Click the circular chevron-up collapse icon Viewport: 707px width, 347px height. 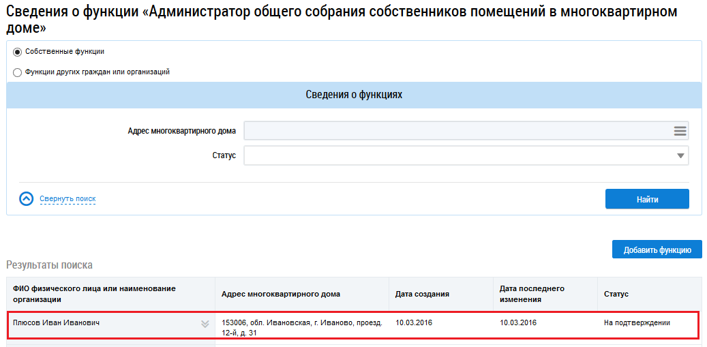tap(27, 199)
